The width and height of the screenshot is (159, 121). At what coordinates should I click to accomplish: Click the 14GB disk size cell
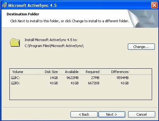click(x=54, y=78)
